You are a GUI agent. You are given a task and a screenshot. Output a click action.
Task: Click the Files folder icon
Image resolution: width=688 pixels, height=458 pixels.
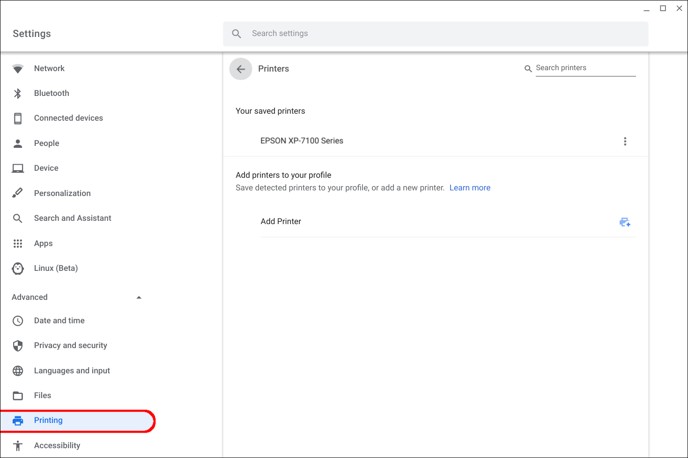pos(18,396)
